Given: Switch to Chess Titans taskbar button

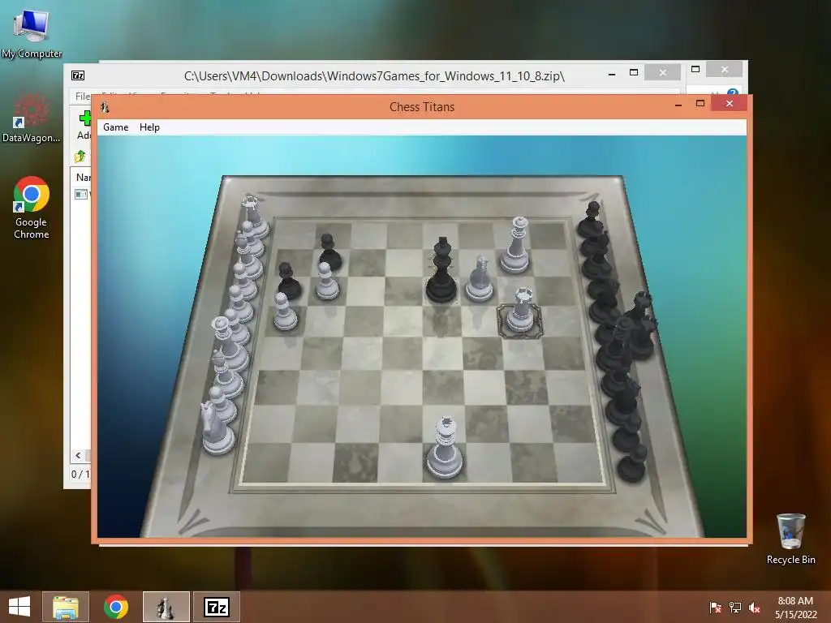Looking at the screenshot, I should (166, 607).
